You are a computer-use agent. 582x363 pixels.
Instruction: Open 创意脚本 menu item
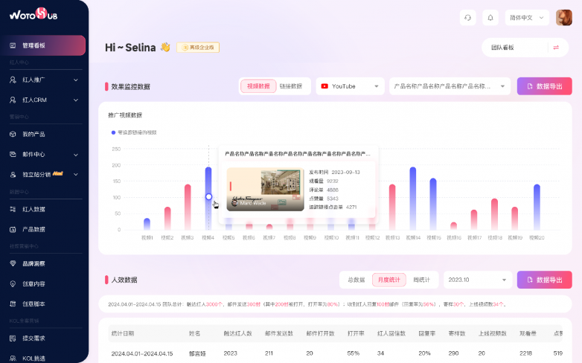pyautogui.click(x=33, y=303)
